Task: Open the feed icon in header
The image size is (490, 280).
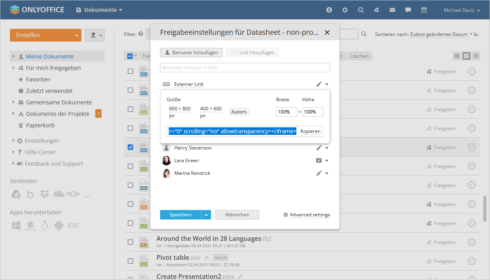Action: pos(377,10)
